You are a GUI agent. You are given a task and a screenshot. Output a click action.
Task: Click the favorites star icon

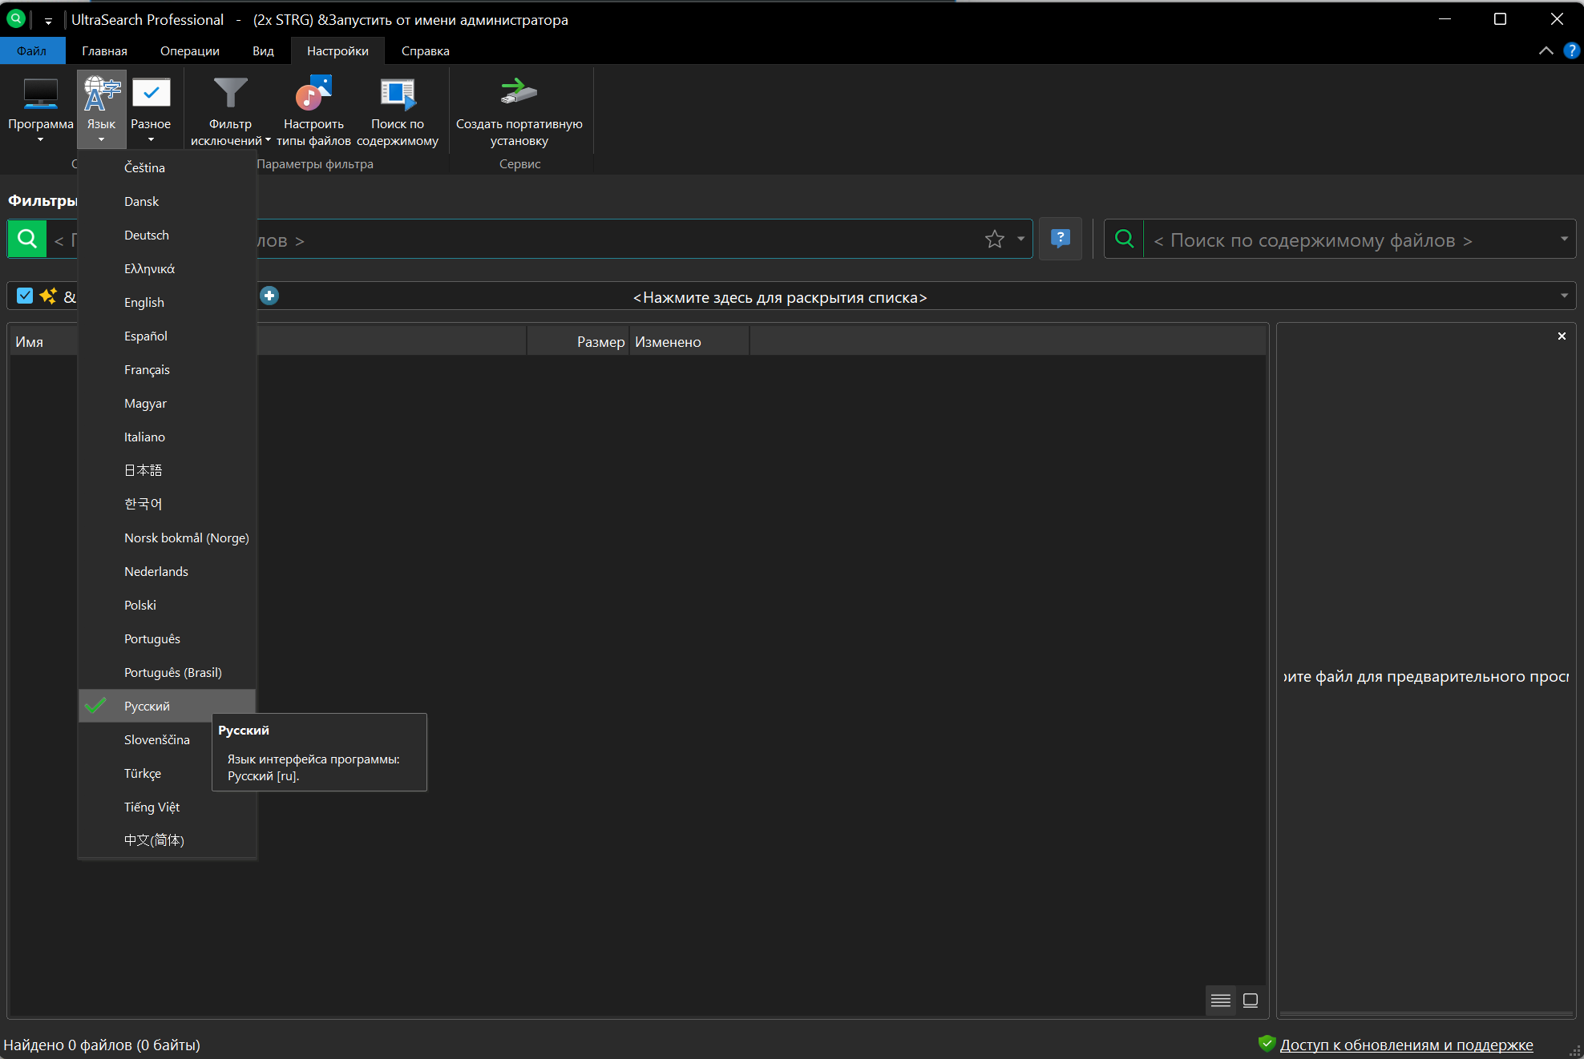pos(995,239)
